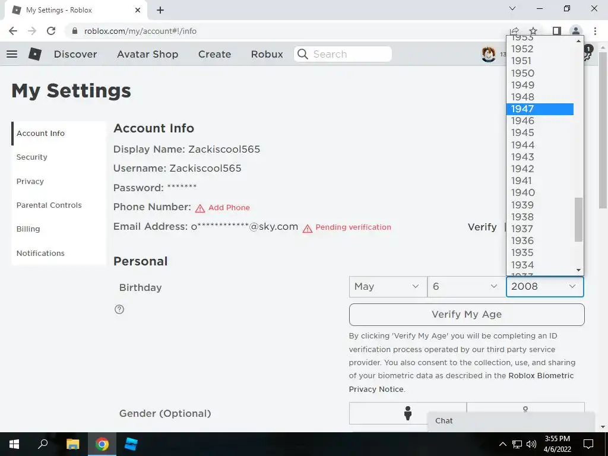Click the page vertical scrollbar thumb
608x456 pixels.
(603, 130)
